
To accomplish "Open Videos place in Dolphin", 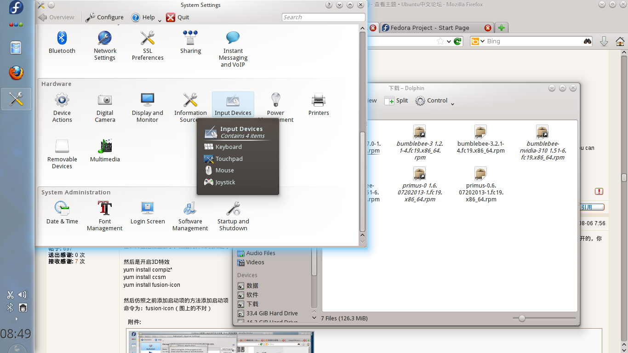I will (x=251, y=262).
